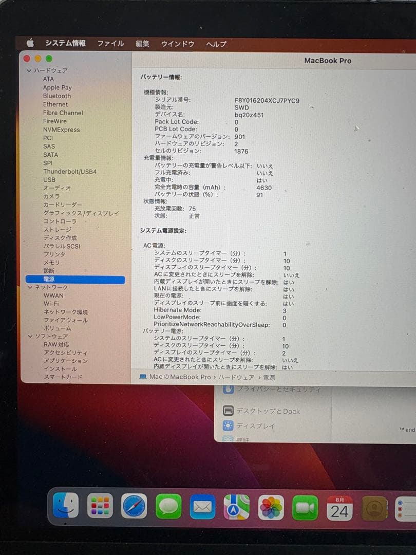Select Bluetooth in the sidebar
416x555 pixels.
click(x=56, y=96)
